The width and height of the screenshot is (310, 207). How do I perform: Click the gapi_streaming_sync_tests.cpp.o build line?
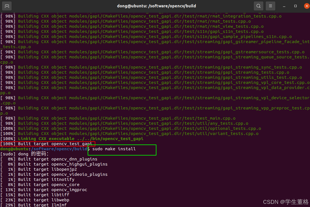pyautogui.click(x=151, y=67)
